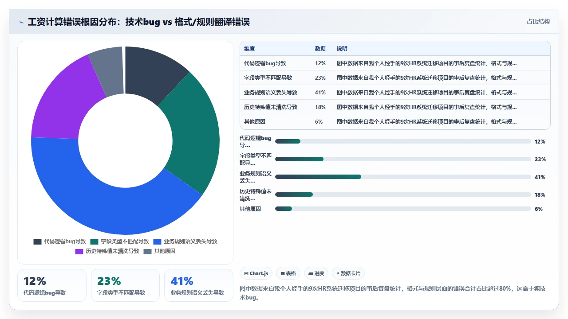Toggle the 其他原因 legend swatch

coord(147,252)
